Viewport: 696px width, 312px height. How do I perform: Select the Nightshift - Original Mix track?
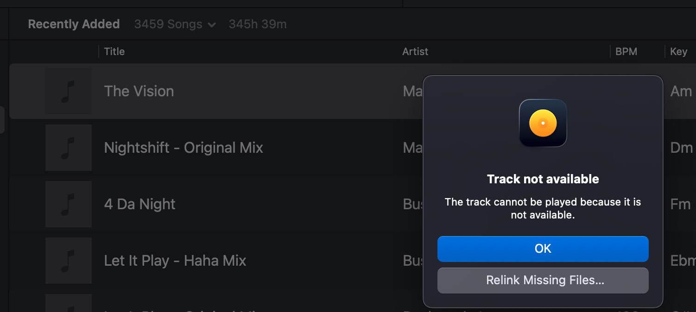pos(183,148)
